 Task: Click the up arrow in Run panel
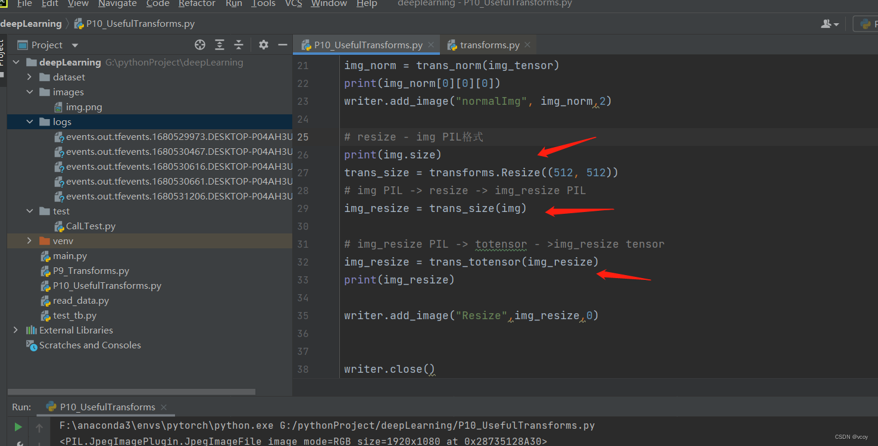tap(39, 428)
